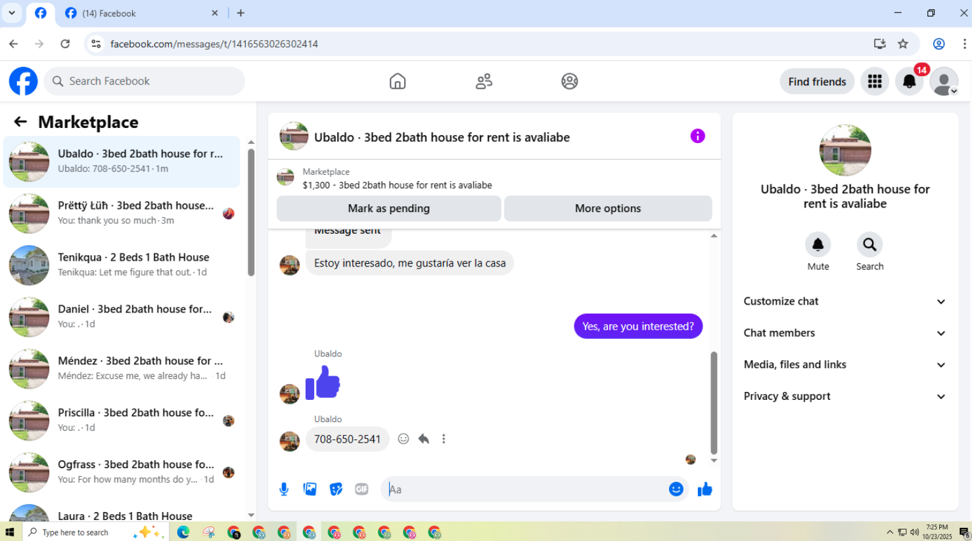
Task: Click the Mark as pending button
Action: [388, 208]
